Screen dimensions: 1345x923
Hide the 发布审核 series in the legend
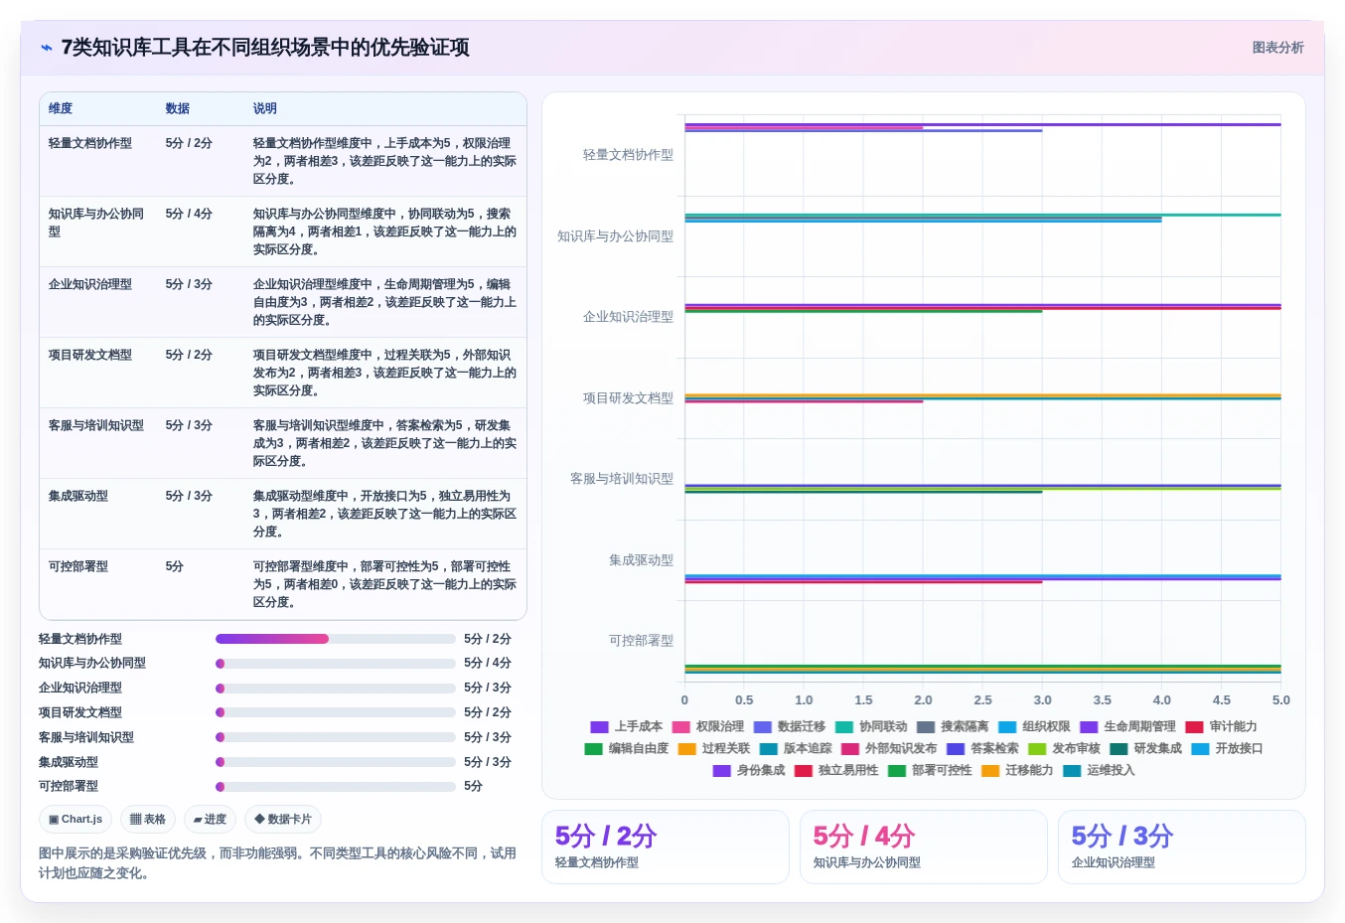pos(1064,749)
